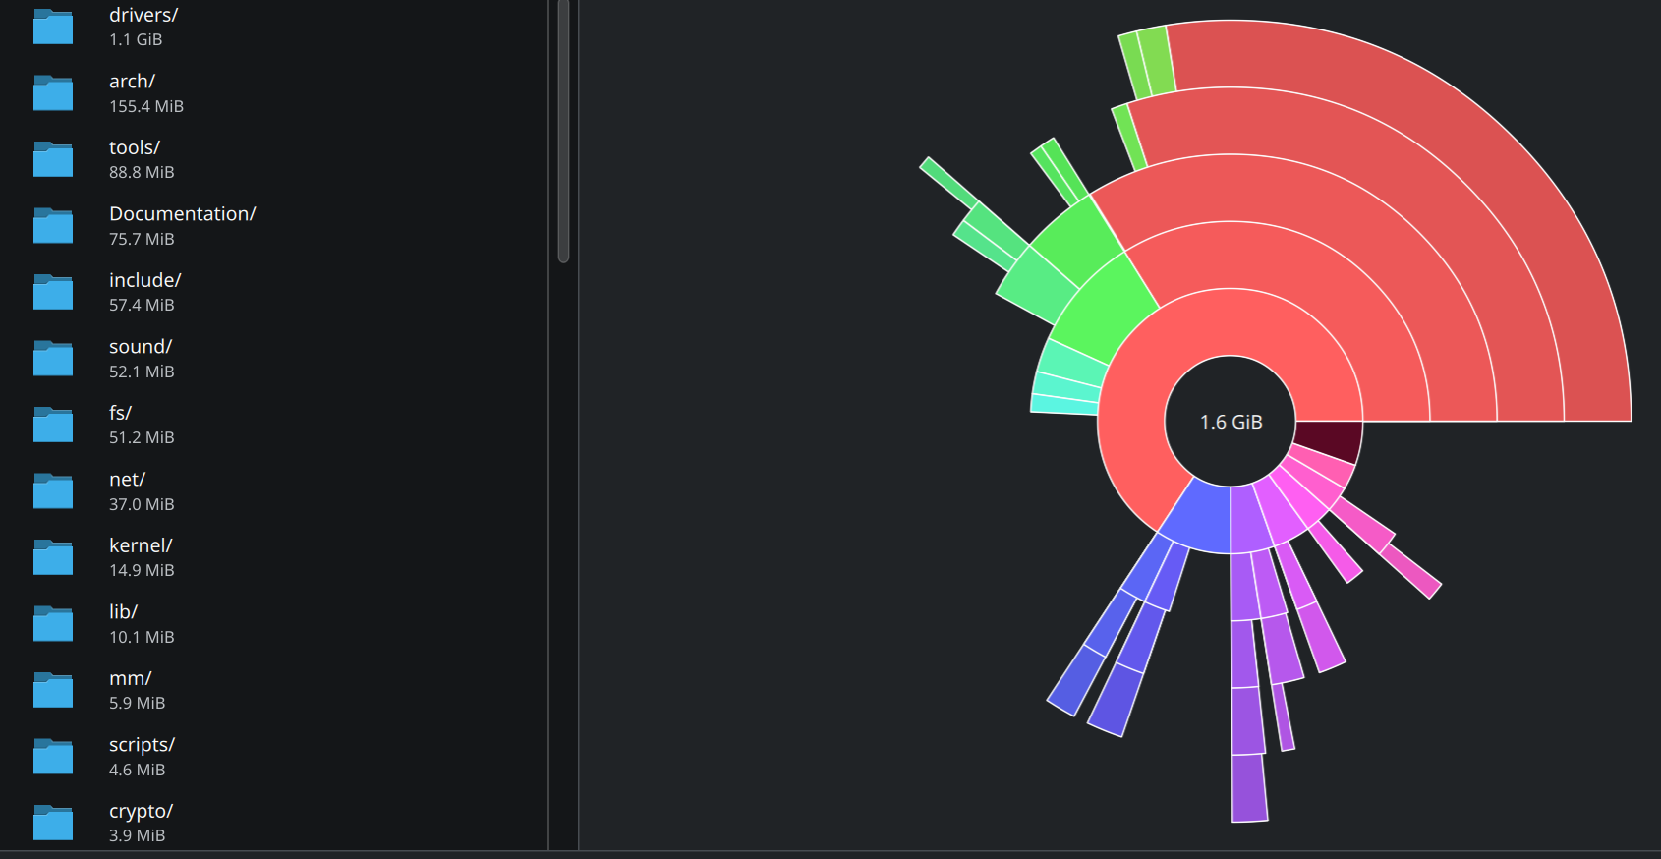Click the 3.9 MiB size value
The width and height of the screenshot is (1661, 859).
(x=137, y=835)
